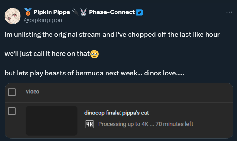Viewport: 237px width, 141px height.
Task: Click the Video column header
Action: coord(32,92)
